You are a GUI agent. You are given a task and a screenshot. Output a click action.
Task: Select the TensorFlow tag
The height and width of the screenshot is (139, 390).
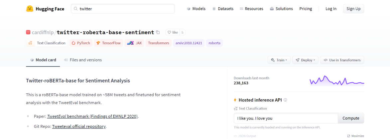coord(109,43)
